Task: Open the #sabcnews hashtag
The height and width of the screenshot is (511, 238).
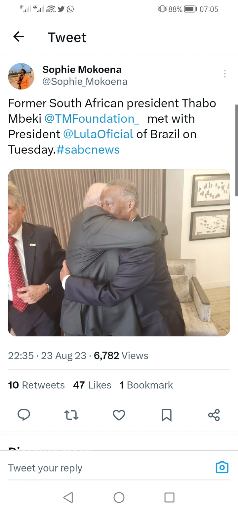Action: (x=88, y=150)
